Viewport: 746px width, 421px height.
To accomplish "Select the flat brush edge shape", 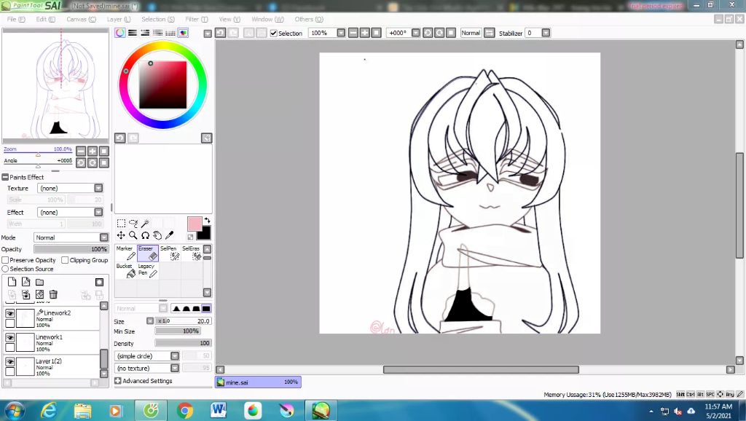I will [x=206, y=309].
